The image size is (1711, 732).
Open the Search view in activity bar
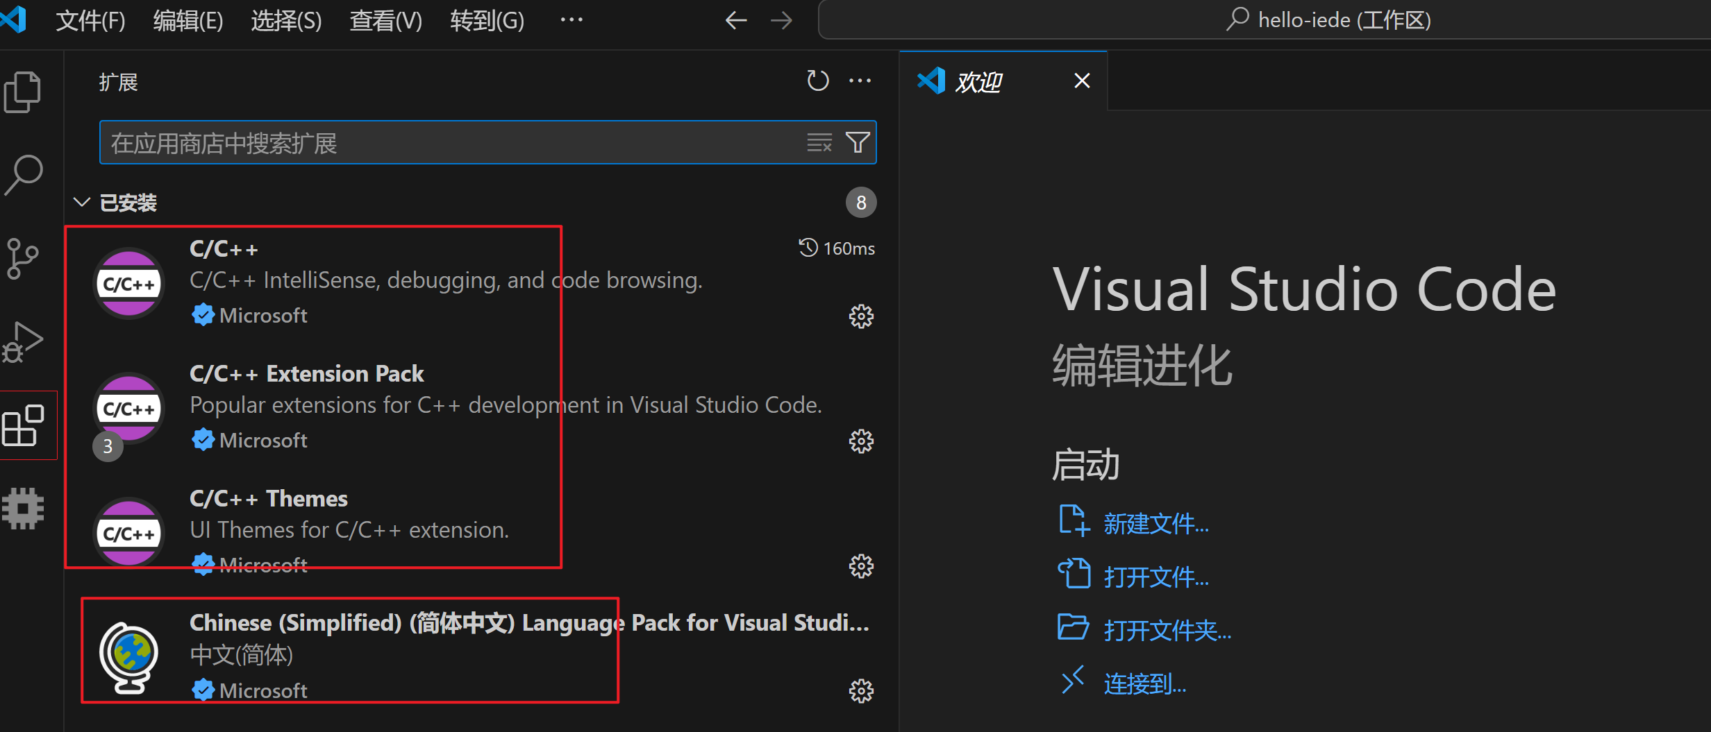point(23,175)
